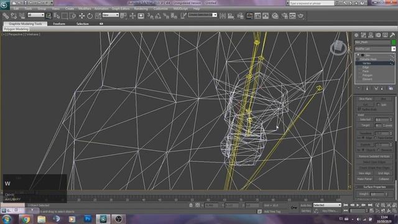Click the Use Pivot Point Center icon
This screenshot has width=398, height=224.
tap(124, 16)
